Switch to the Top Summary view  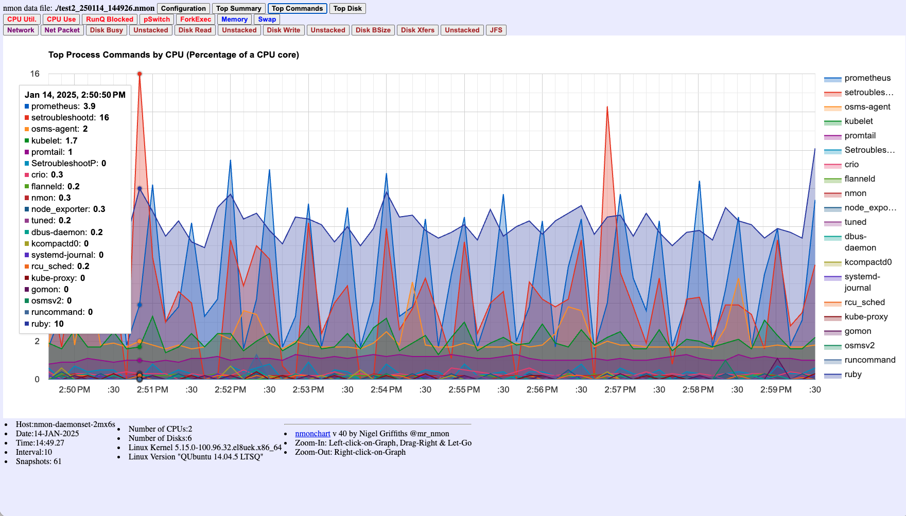click(239, 8)
